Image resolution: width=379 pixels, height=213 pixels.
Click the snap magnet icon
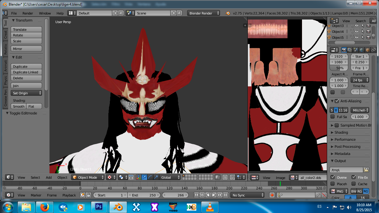click(x=232, y=177)
